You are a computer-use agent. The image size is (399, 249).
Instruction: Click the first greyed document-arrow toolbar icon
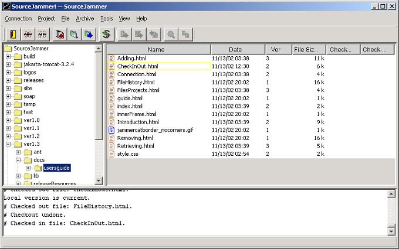pyautogui.click(x=124, y=35)
